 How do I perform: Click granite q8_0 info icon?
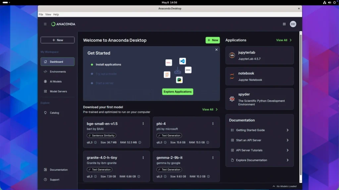95,176
